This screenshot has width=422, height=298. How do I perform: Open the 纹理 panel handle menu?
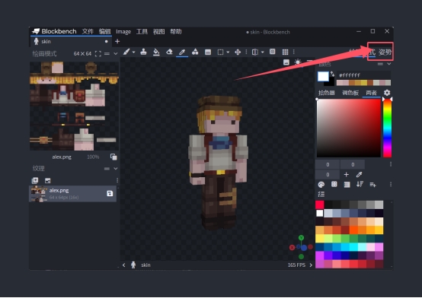pos(107,169)
